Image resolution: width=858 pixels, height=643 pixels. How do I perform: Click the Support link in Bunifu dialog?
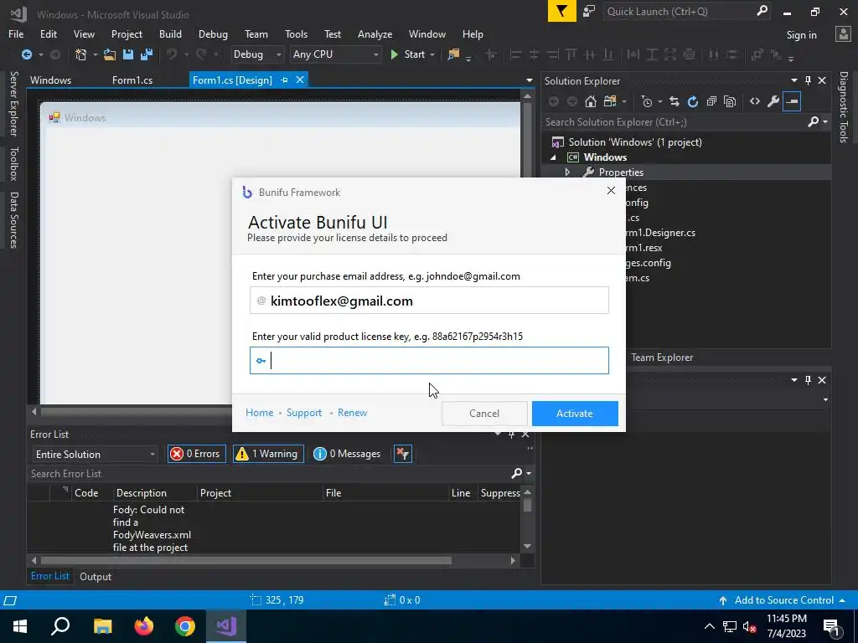[x=303, y=413]
